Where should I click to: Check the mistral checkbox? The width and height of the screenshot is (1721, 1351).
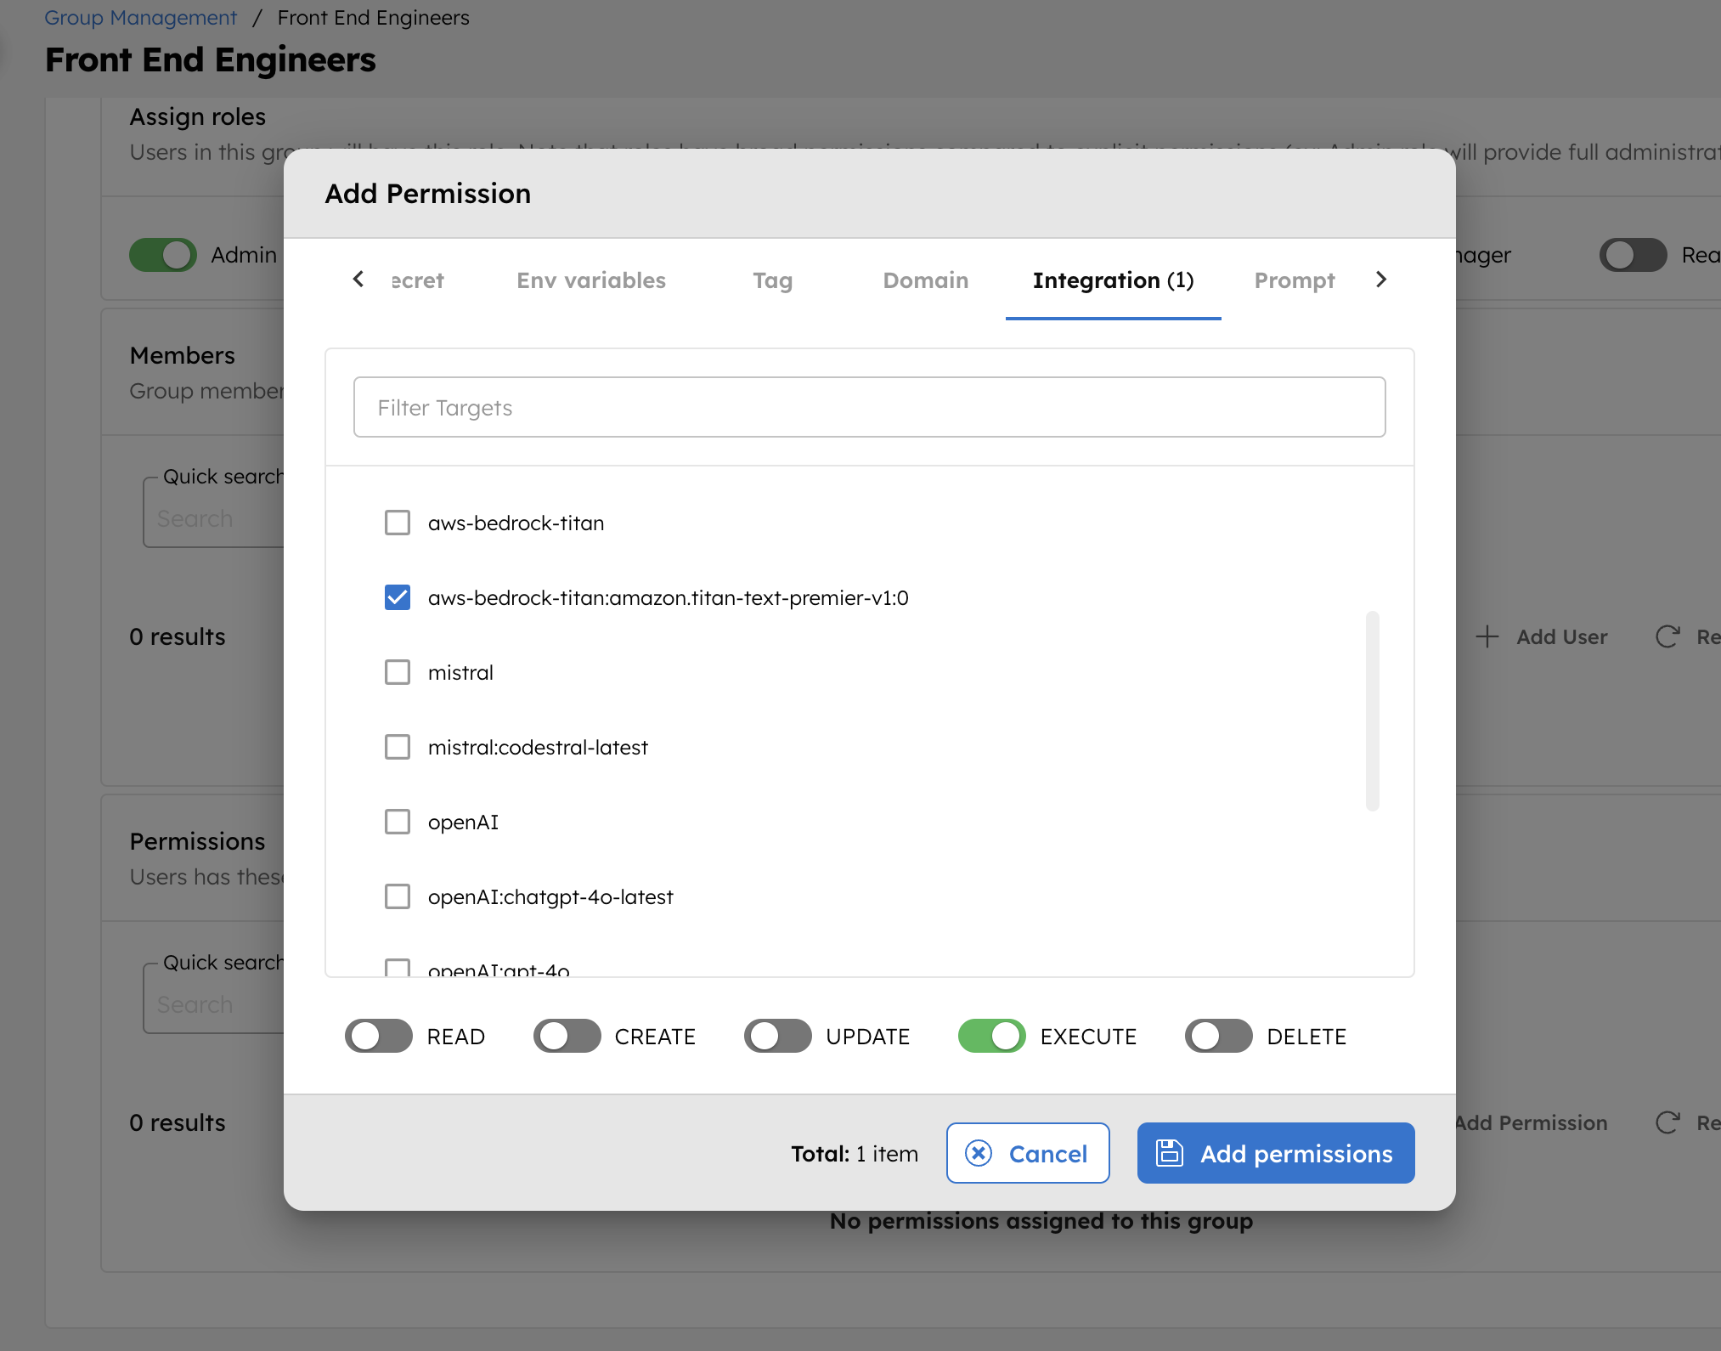point(398,672)
